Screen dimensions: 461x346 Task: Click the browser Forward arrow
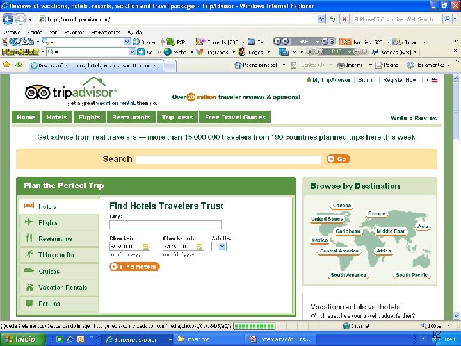click(20, 19)
